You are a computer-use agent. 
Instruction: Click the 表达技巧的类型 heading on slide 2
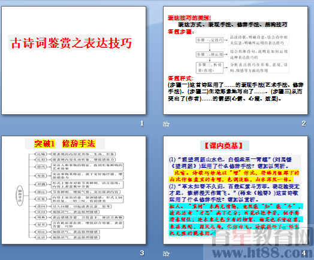coord(189,18)
